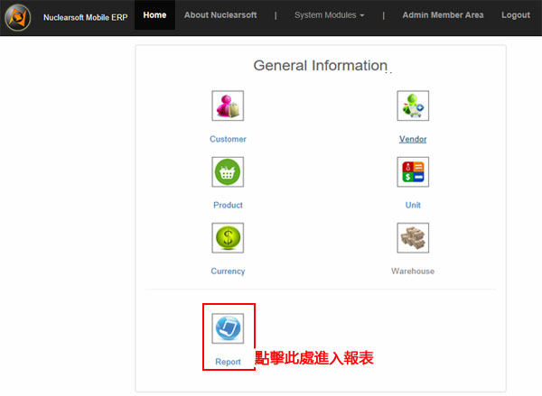This screenshot has height=396, width=542.
Task: Open the Vendor module icon
Action: tap(413, 106)
